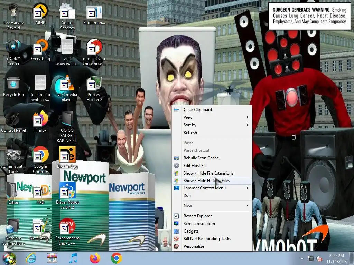Screen dimensions: 354x265
Task: Select the Notepad++ desktop shortcut
Action: point(40,229)
